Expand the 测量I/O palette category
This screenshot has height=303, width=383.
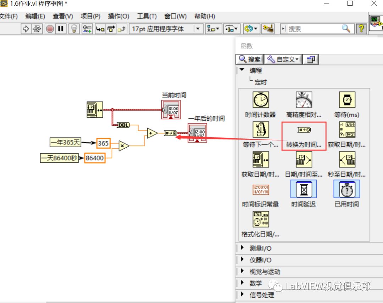pyautogui.click(x=242, y=248)
